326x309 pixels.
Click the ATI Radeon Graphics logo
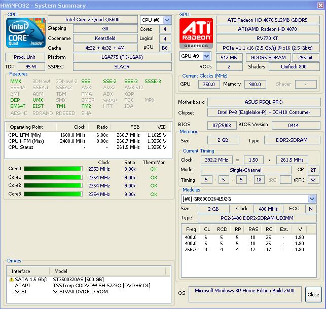[196, 33]
